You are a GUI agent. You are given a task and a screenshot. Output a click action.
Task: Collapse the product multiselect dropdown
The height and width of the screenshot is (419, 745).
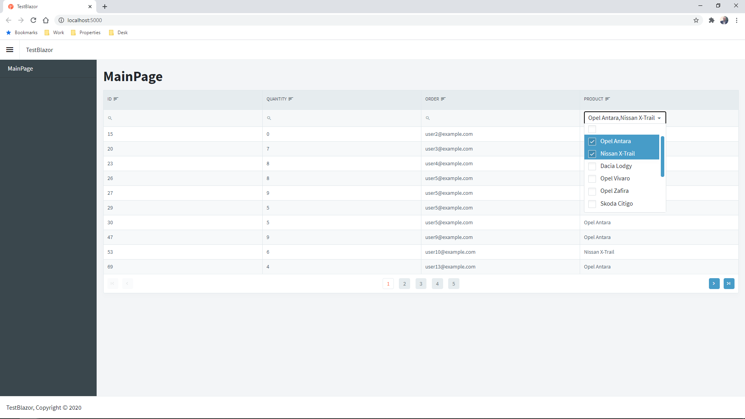tap(660, 118)
